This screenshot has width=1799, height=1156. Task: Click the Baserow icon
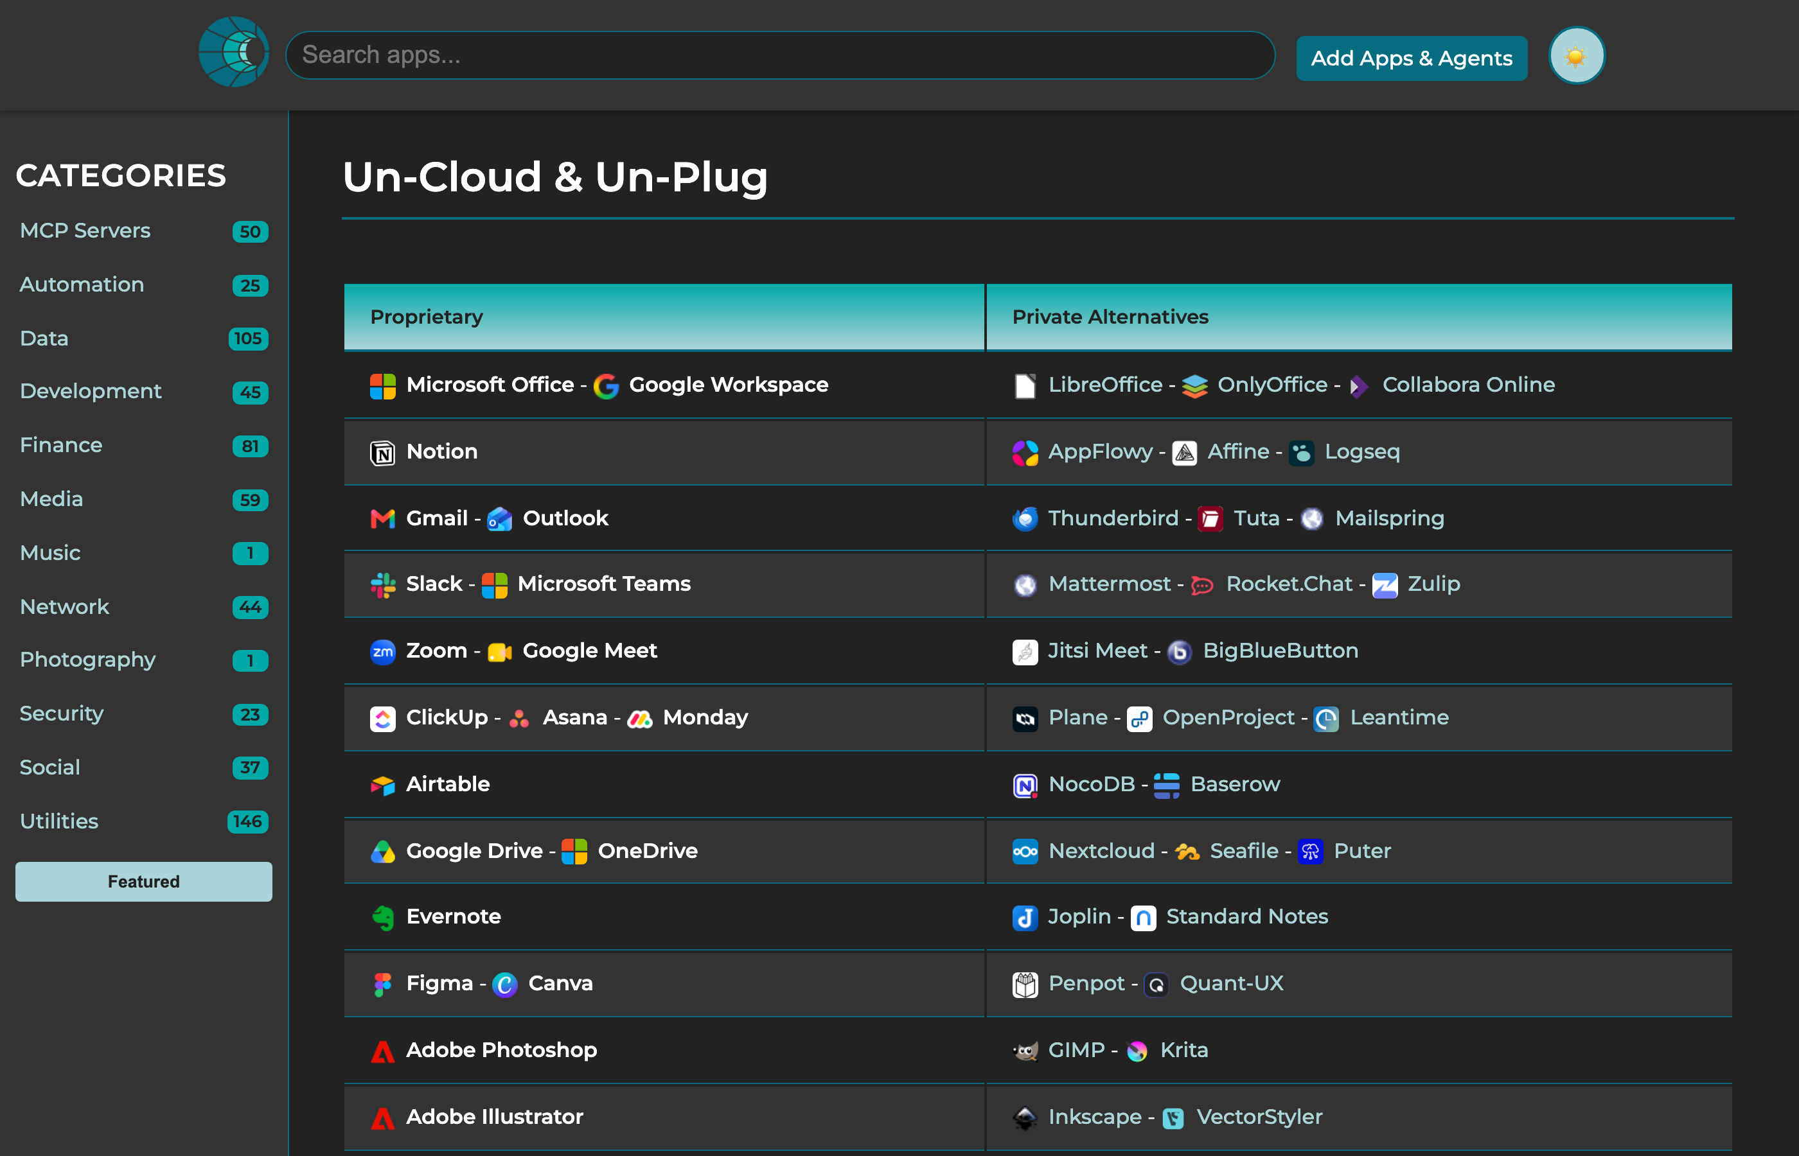[1167, 785]
